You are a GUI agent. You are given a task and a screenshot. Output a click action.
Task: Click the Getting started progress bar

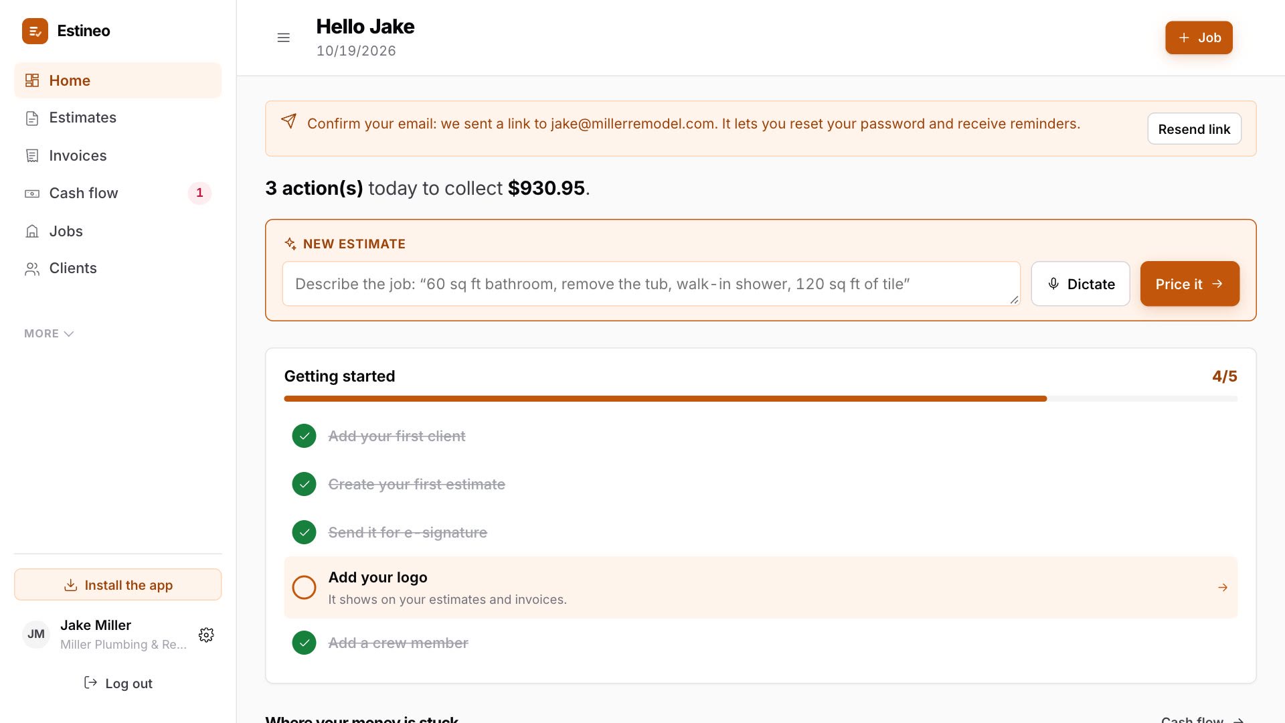click(x=760, y=399)
